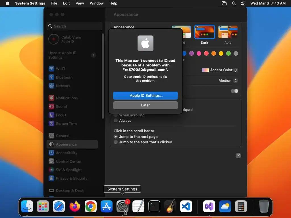Open Finder from the Dock
291x218 pixels.
(x=27, y=206)
